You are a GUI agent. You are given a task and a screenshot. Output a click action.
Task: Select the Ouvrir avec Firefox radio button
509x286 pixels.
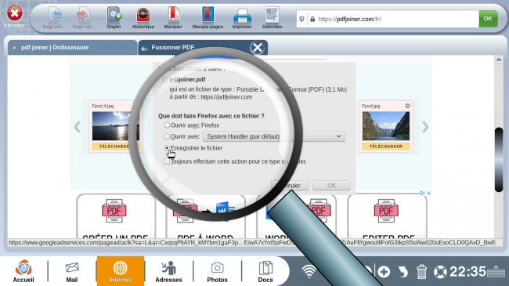(x=167, y=125)
